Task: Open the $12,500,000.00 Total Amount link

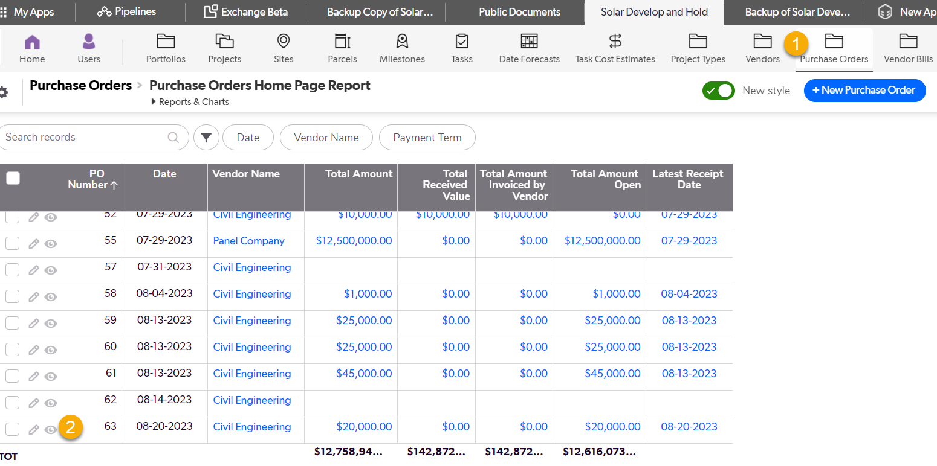Action: (354, 241)
